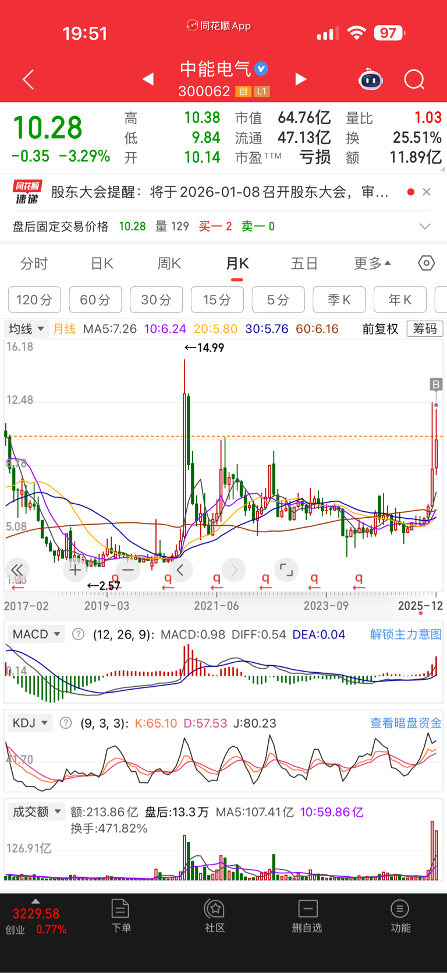Zoom out chart with minus icon
This screenshot has height=973, width=447.
pyautogui.click(x=128, y=570)
